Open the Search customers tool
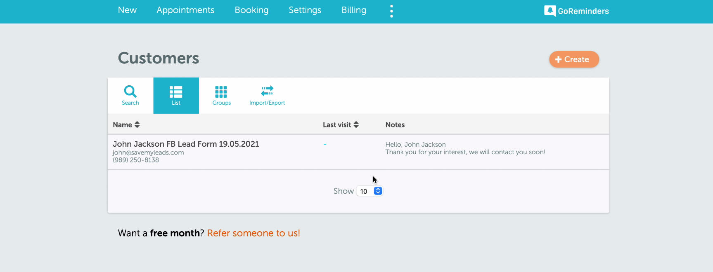The width and height of the screenshot is (713, 272). pos(130,96)
